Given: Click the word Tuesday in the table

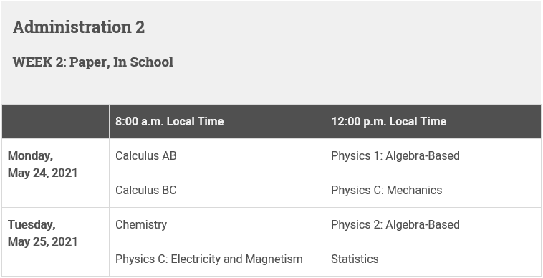Looking at the screenshot, I should (32, 225).
